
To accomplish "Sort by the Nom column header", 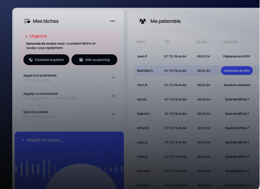I will pos(141,42).
